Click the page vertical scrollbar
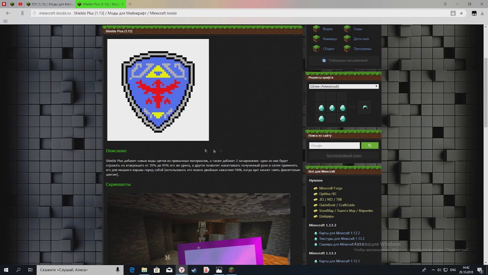 point(485,92)
